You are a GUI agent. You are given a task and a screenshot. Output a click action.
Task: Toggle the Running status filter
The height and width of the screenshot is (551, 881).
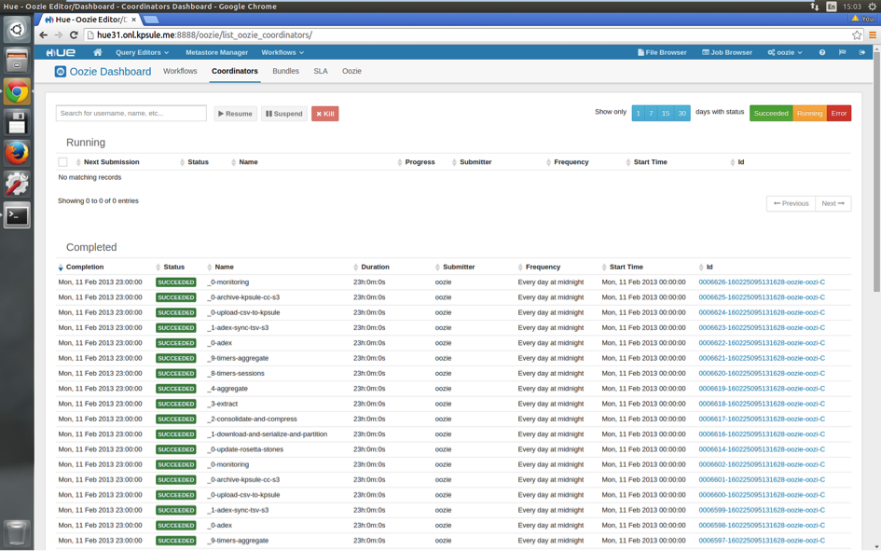tap(809, 113)
